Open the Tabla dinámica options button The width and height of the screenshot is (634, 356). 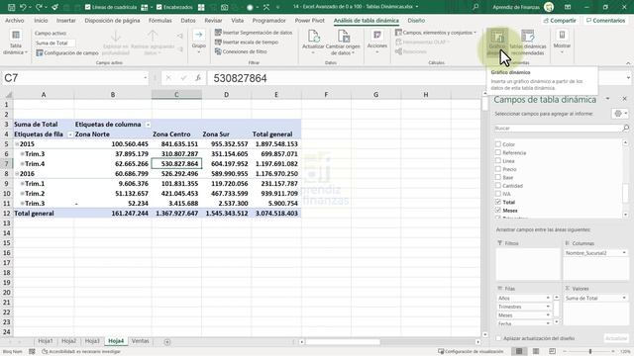16,42
